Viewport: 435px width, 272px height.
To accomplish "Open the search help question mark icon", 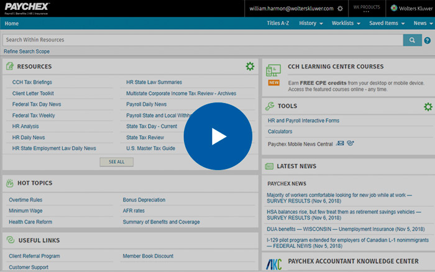I will [428, 40].
